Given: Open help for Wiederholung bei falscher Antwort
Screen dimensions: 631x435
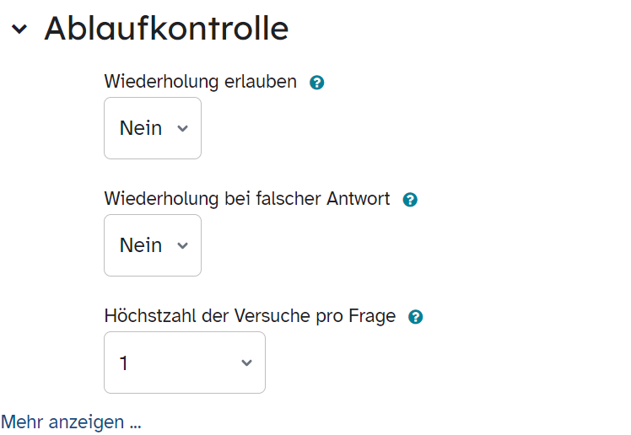Looking at the screenshot, I should click(410, 200).
